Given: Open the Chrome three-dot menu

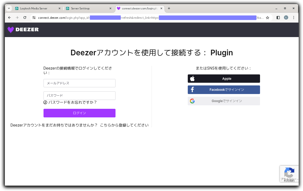Looking at the screenshot, I should coord(294,17).
